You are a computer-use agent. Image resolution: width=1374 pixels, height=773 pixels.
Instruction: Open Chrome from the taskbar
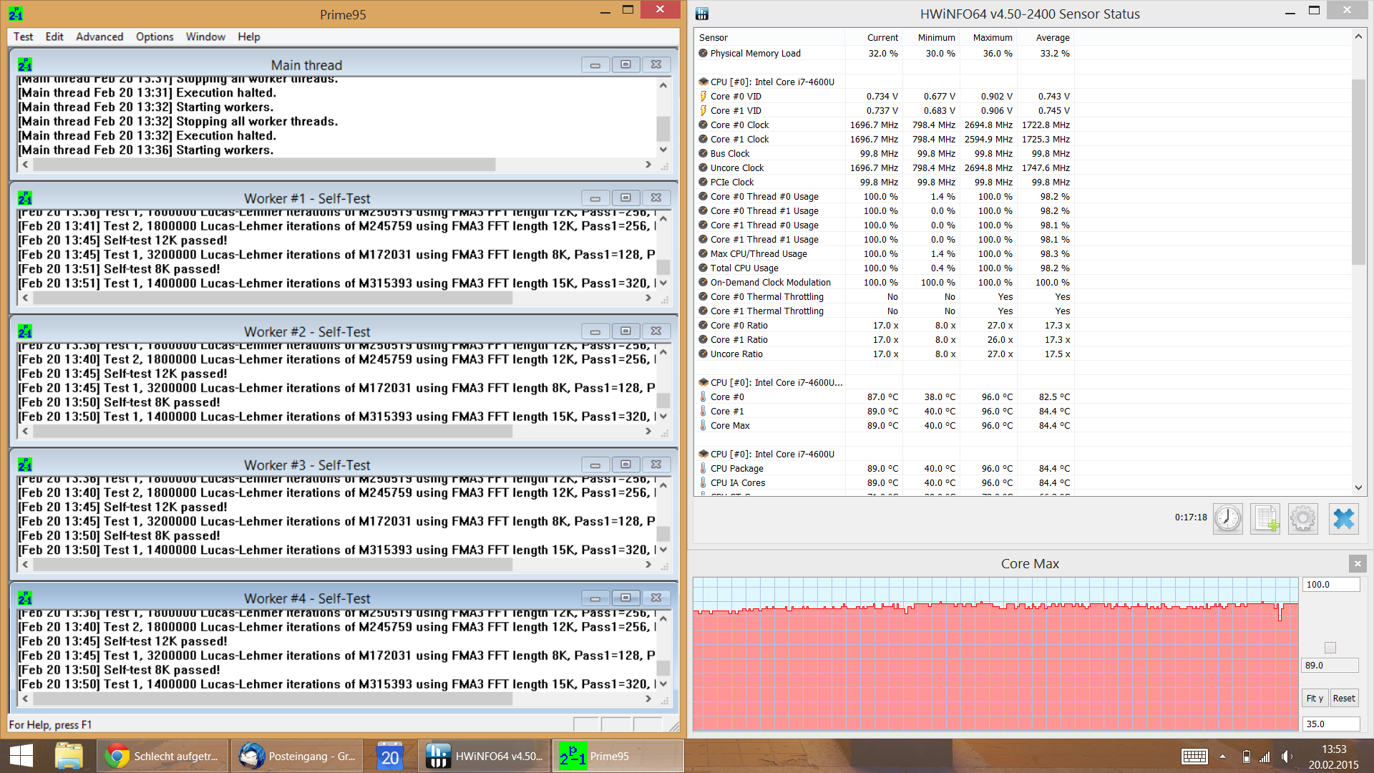click(x=162, y=757)
